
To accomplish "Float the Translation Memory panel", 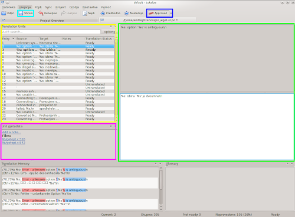I will click(156, 163).
